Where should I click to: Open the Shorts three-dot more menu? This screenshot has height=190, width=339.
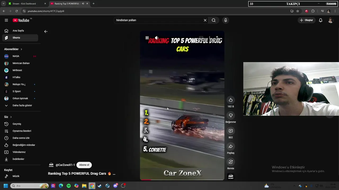tap(209, 38)
